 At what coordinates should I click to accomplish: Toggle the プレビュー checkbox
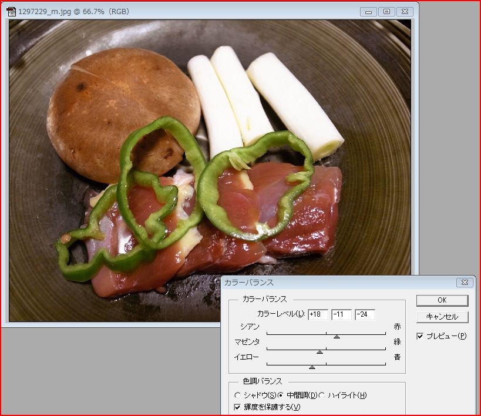coord(420,336)
